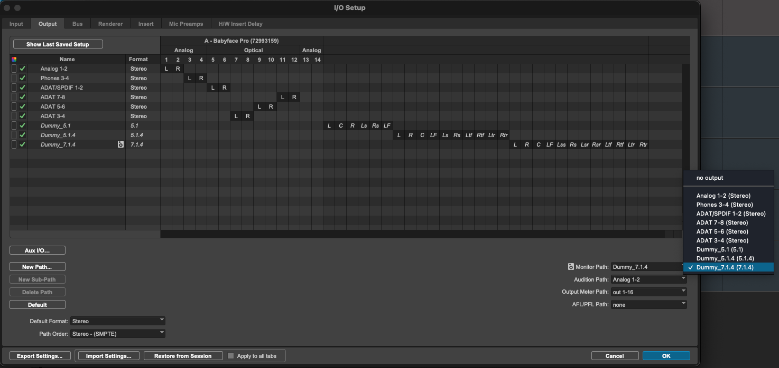Click the speaker icon beside the Monitor Path label
The image size is (779, 368).
[x=571, y=267]
